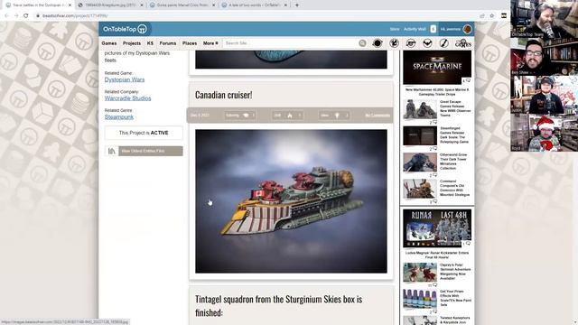Open the paintbrush category icon
578x325 pixels.
(443, 43)
